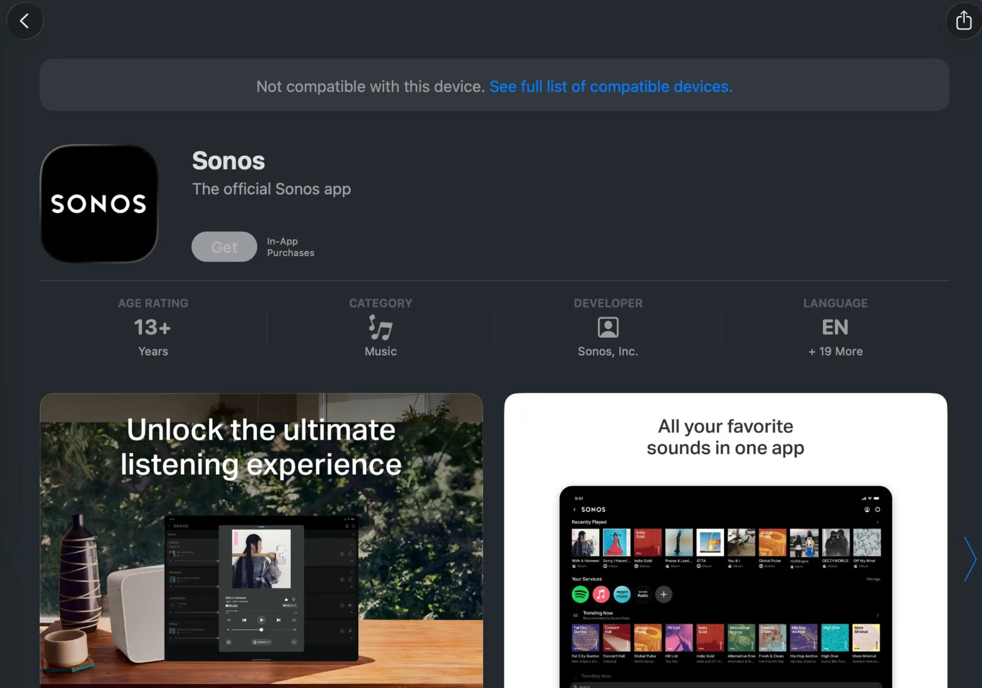Click the 'Sonos, Inc.' developer name
Viewport: 982px width, 688px height.
(x=608, y=351)
